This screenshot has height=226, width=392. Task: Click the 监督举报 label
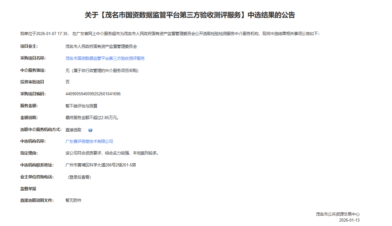click(x=28, y=189)
